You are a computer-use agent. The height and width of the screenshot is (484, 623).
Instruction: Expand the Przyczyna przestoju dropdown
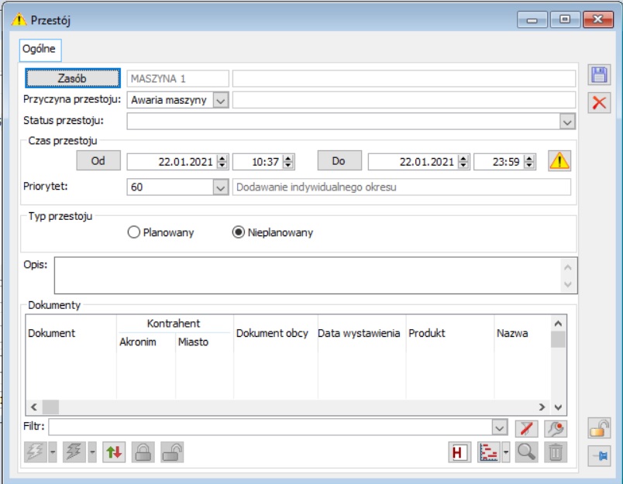click(221, 101)
